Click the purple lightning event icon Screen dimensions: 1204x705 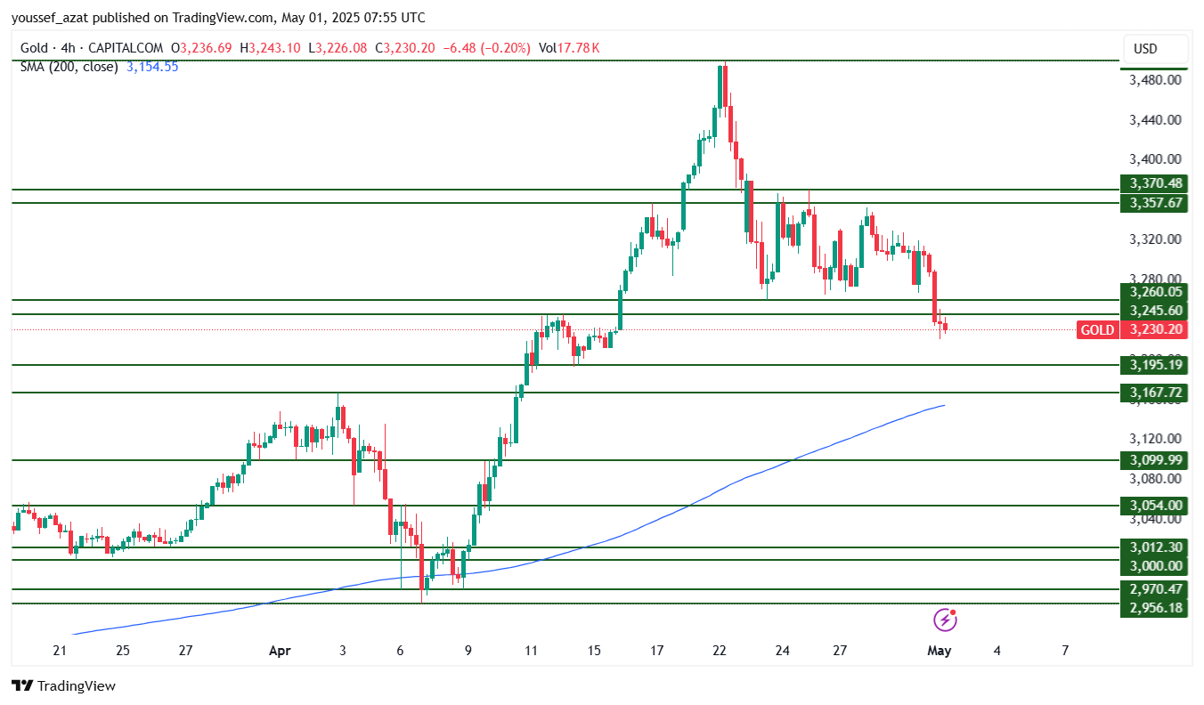click(x=945, y=620)
